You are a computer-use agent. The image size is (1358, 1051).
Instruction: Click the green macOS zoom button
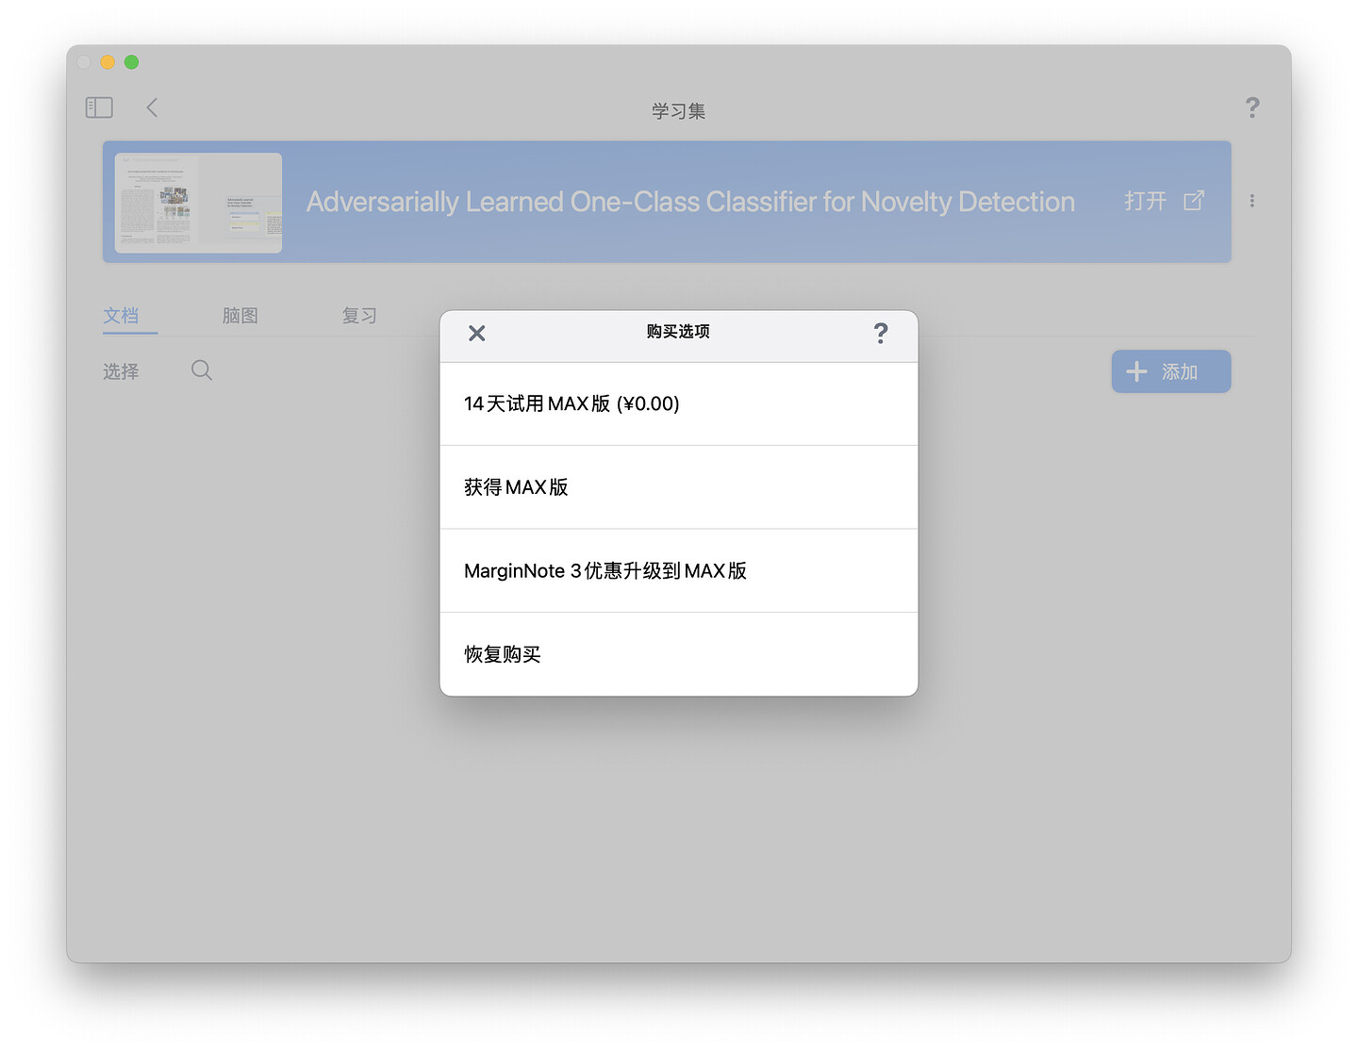(132, 62)
